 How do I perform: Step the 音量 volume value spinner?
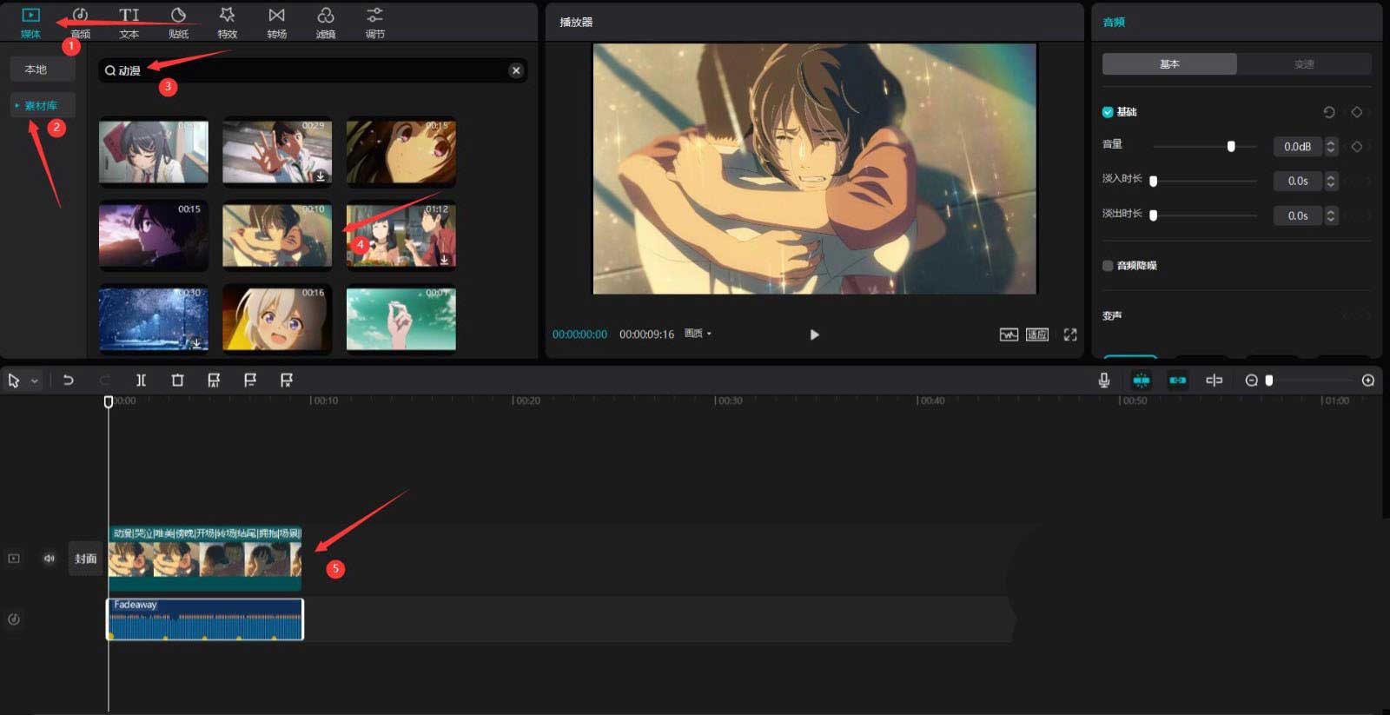1331,147
